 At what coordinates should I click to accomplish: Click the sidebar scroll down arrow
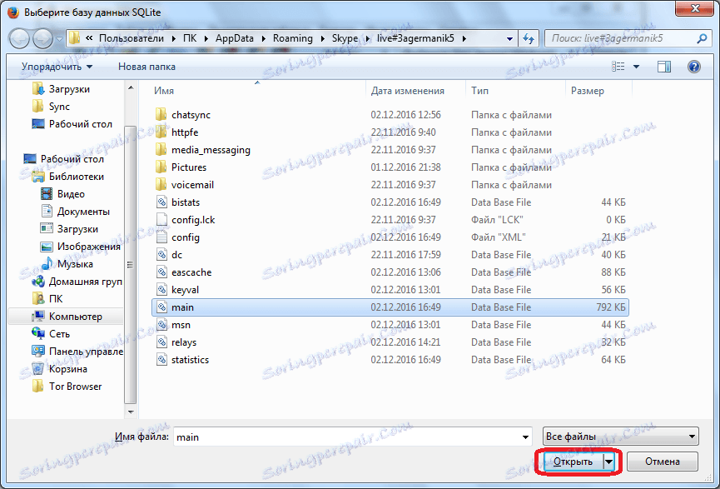pyautogui.click(x=131, y=412)
